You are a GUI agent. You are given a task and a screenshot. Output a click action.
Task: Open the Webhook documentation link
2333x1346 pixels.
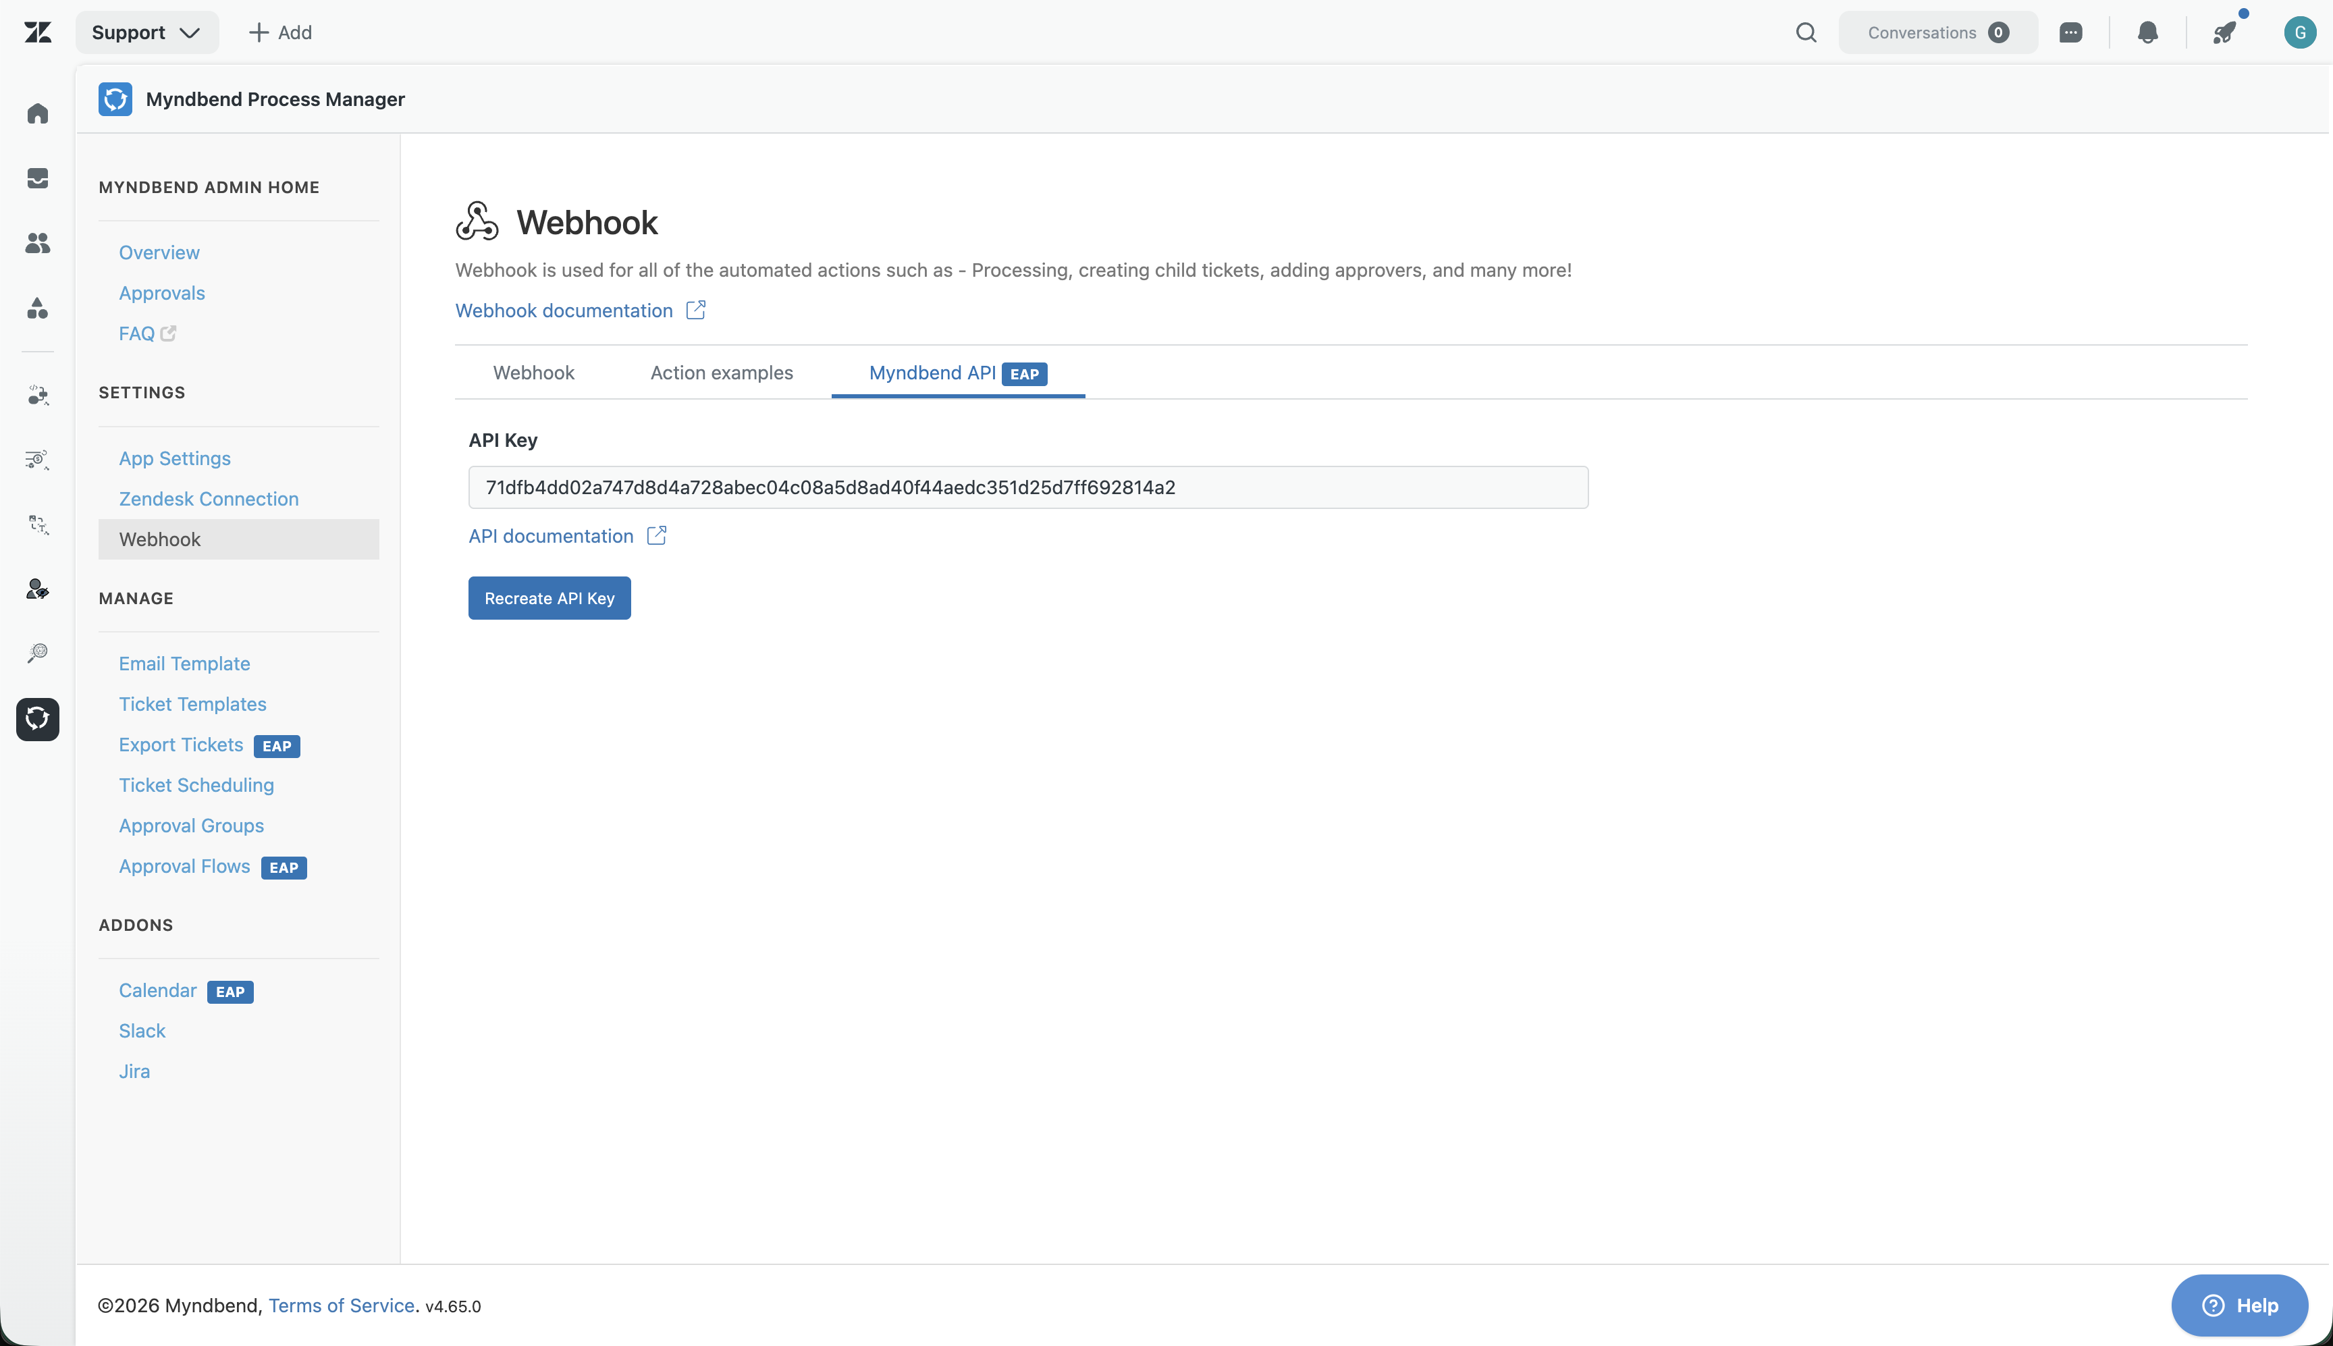564,311
